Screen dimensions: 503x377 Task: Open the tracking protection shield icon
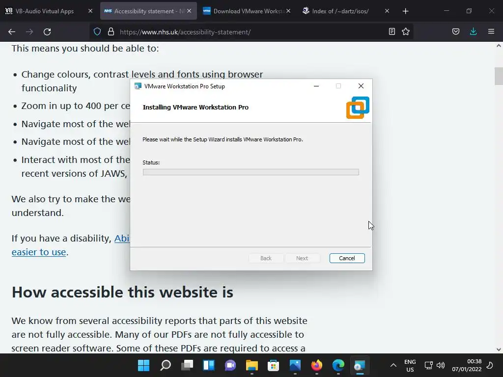(x=97, y=32)
